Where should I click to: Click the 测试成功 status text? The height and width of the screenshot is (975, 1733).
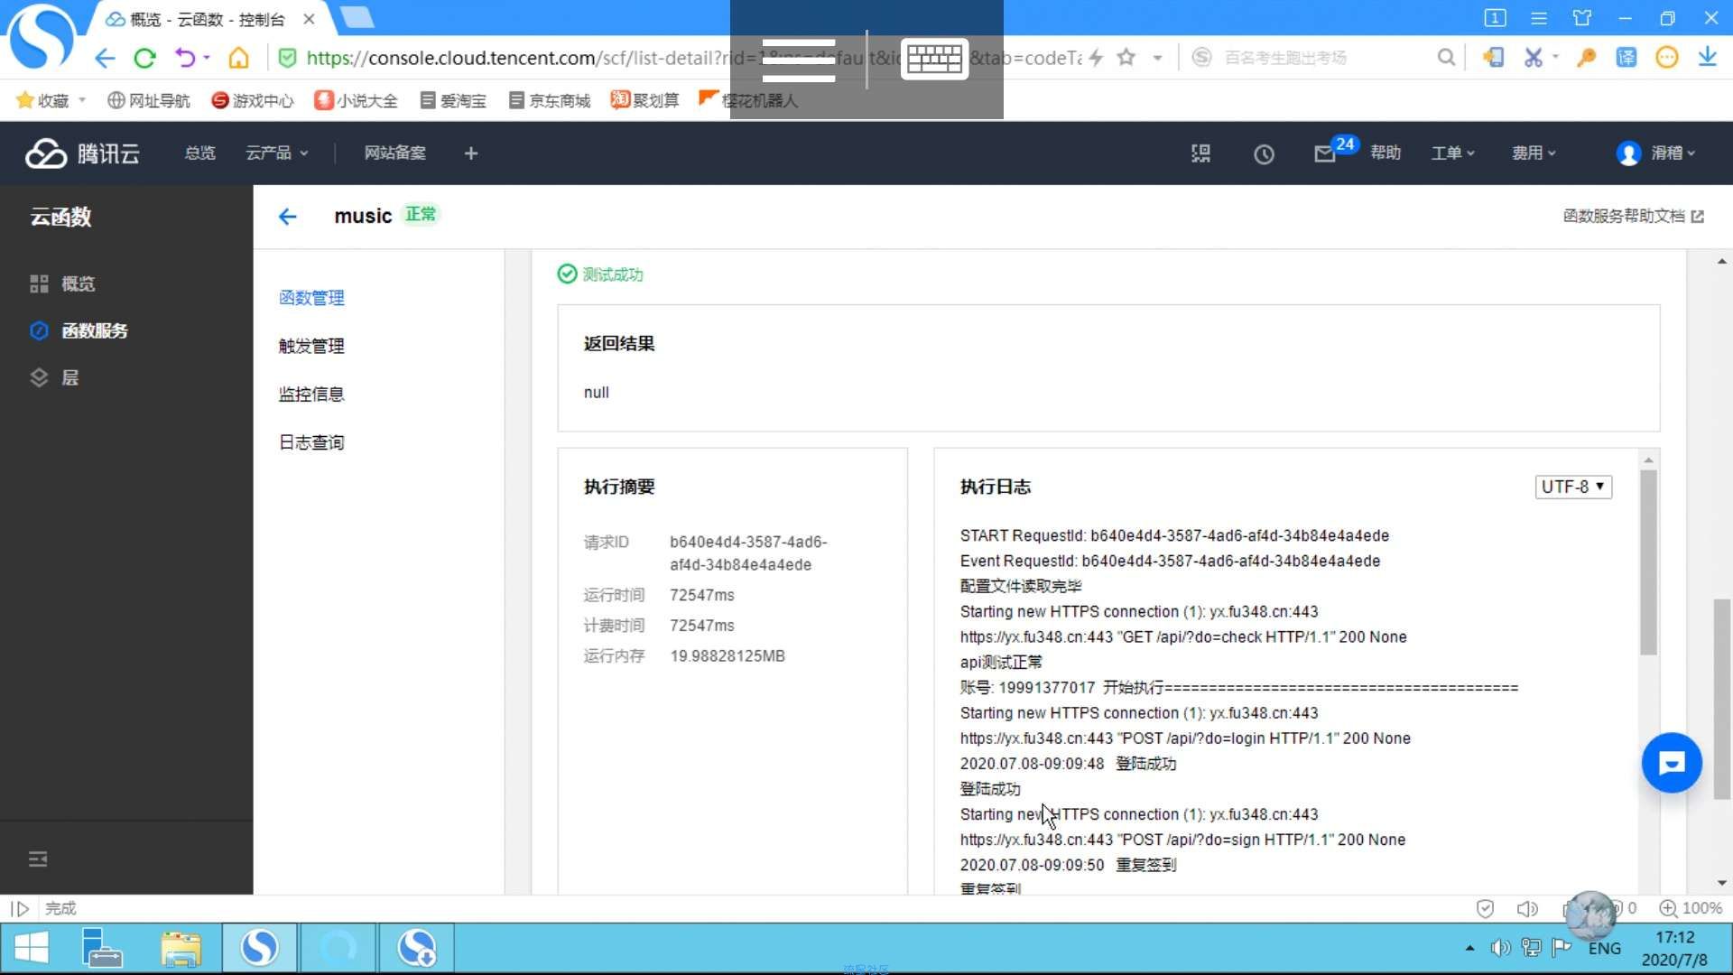pyautogui.click(x=612, y=274)
